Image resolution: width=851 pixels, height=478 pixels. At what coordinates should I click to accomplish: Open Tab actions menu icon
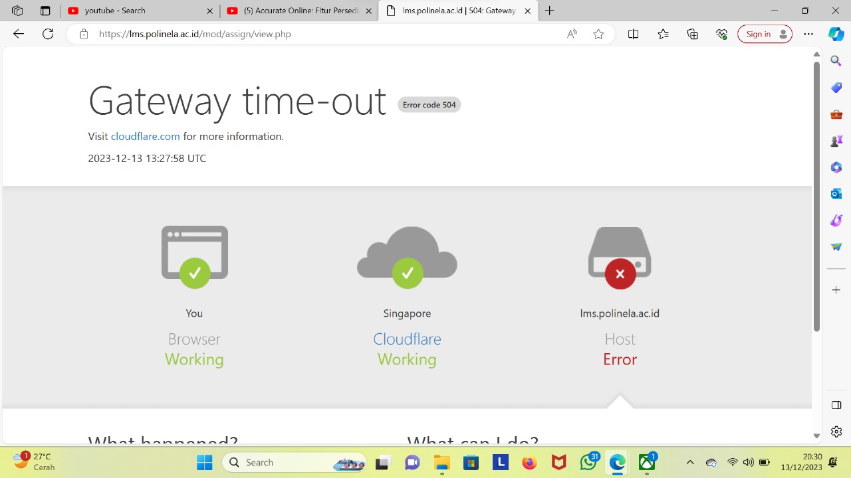click(45, 11)
